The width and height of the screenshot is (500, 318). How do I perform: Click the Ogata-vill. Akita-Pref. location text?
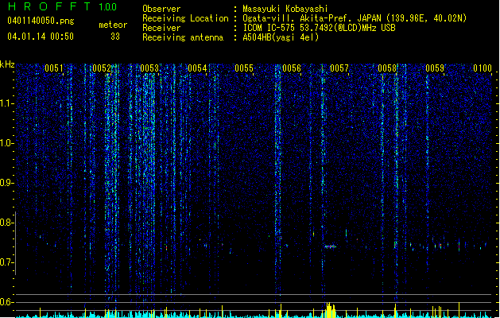[x=355, y=18]
